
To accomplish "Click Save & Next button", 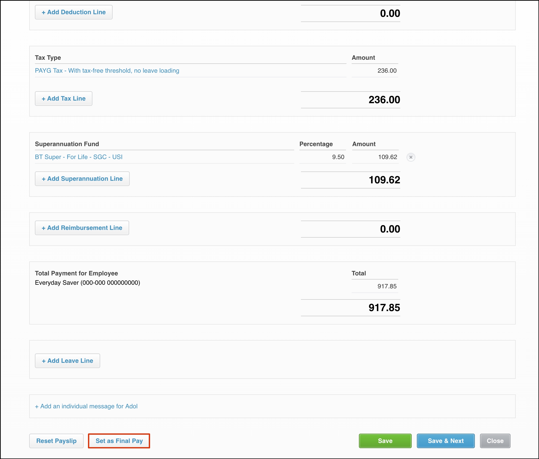I will (x=445, y=441).
